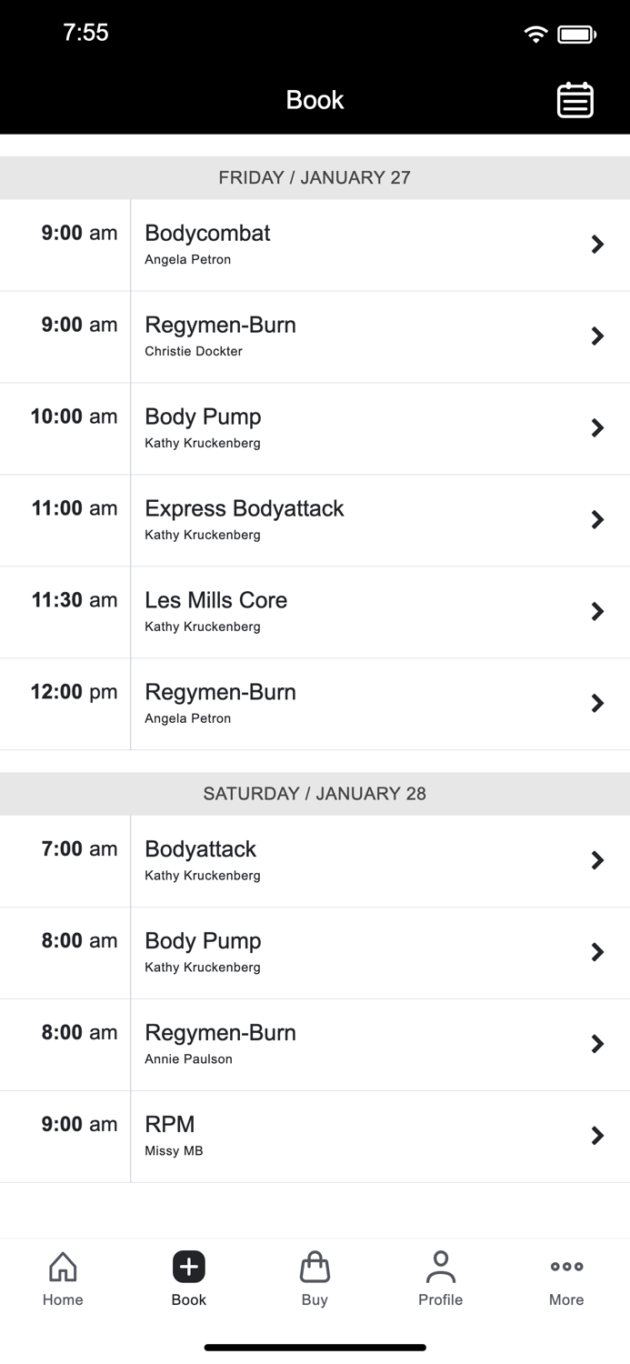630x1364 pixels.
Task: Select the Profile person icon
Action: pyautogui.click(x=440, y=1276)
